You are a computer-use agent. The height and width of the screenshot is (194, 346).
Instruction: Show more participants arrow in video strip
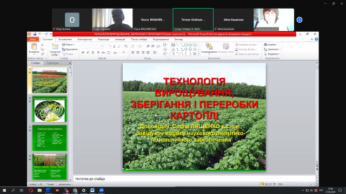300,20
